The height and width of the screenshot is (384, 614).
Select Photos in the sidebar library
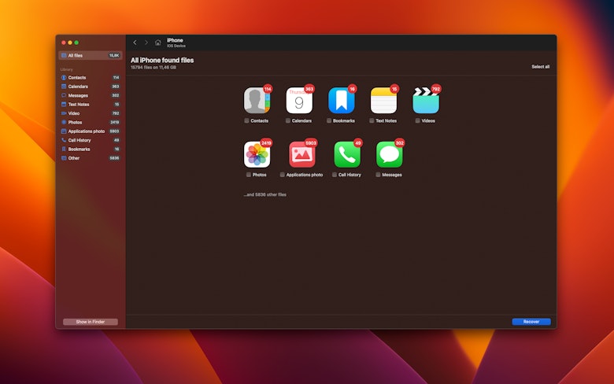(x=91, y=123)
